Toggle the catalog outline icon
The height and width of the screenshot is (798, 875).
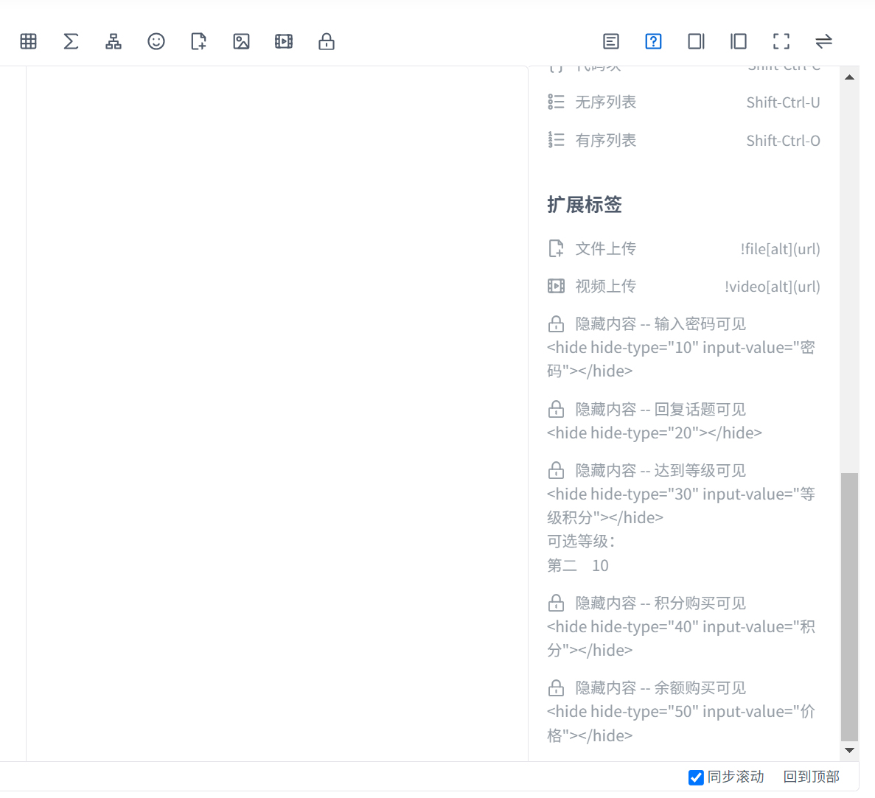611,41
